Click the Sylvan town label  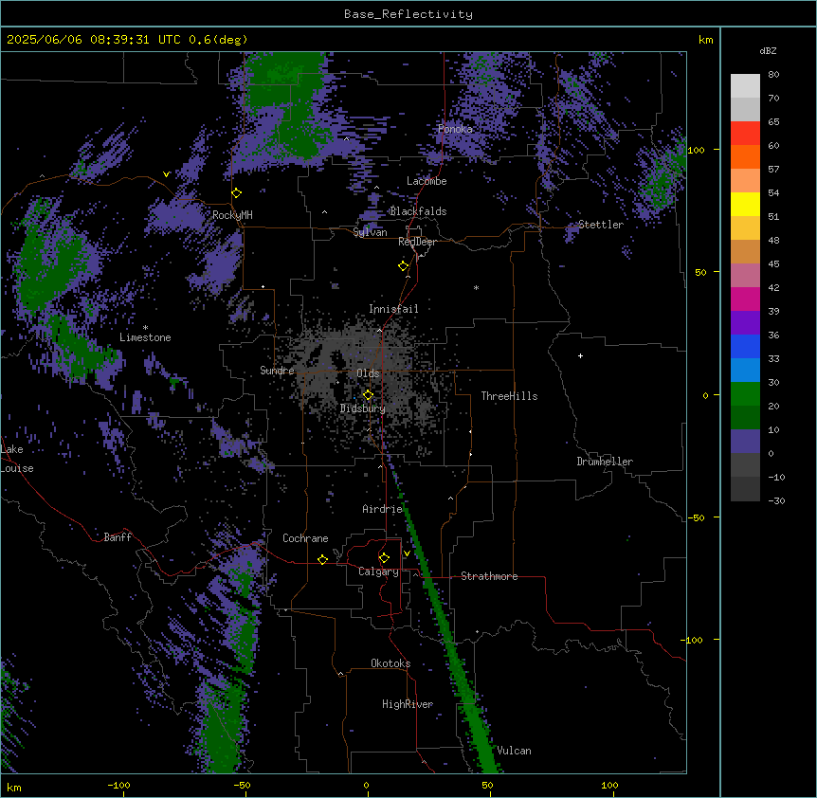pos(370,232)
